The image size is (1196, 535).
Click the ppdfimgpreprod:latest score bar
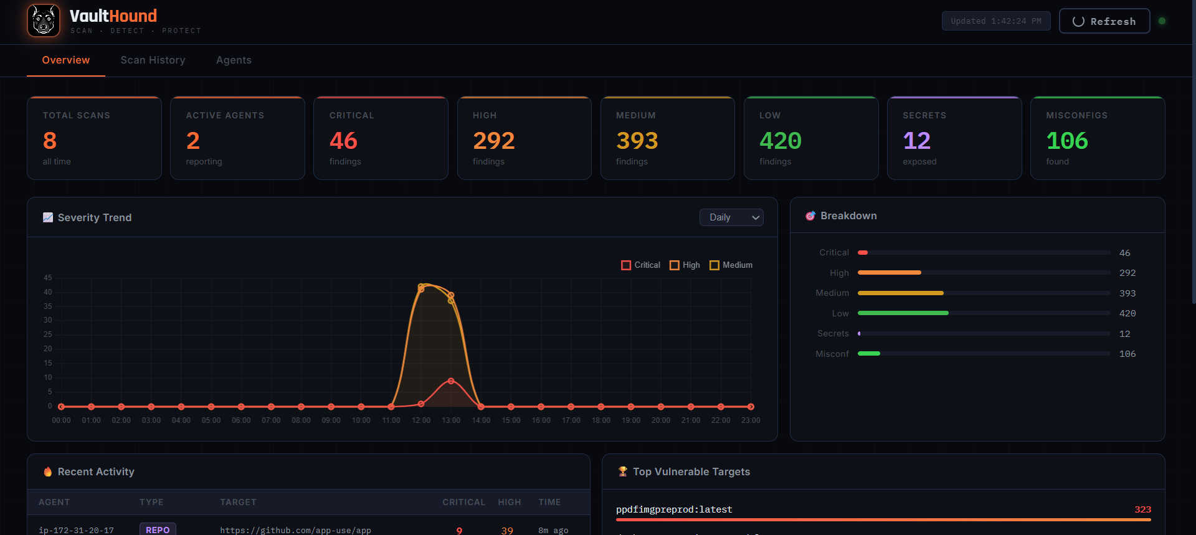[x=883, y=519]
